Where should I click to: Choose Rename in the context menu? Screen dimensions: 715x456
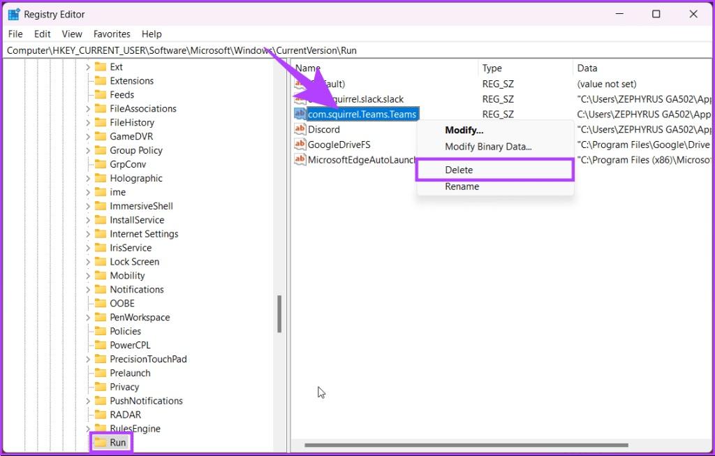pos(462,186)
